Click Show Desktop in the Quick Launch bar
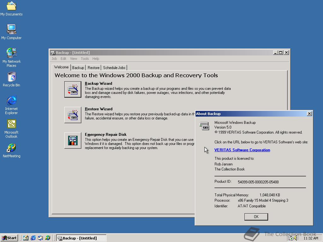This screenshot has width=323, height=242. tap(26, 238)
